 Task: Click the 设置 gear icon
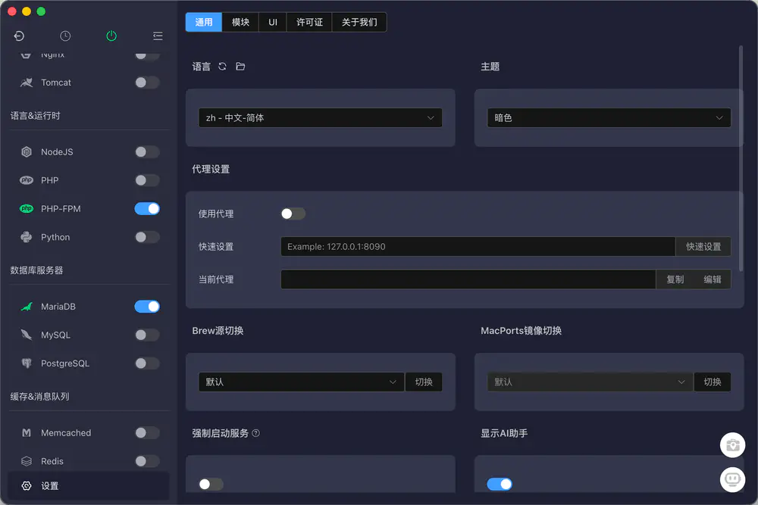pos(27,485)
